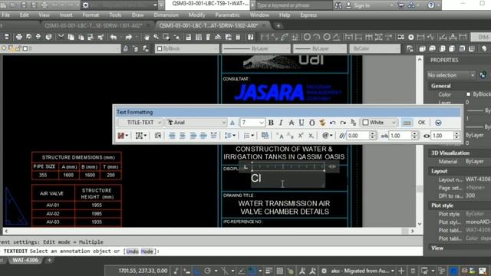Screen dimensions: 491x276
Task: Click the Width Factor 1.00 field
Action: coord(442,136)
